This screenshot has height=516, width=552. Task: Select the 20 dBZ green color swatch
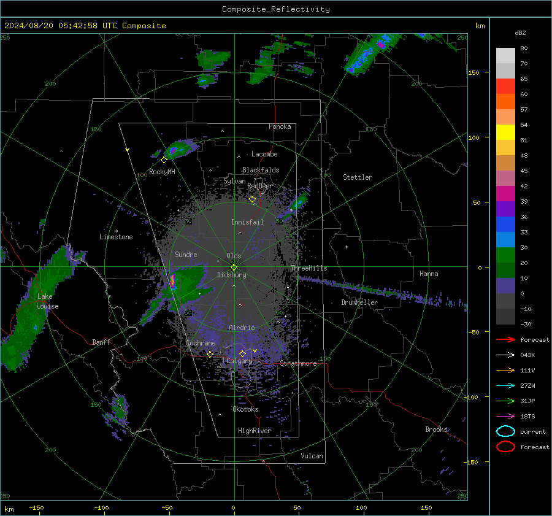pyautogui.click(x=505, y=255)
